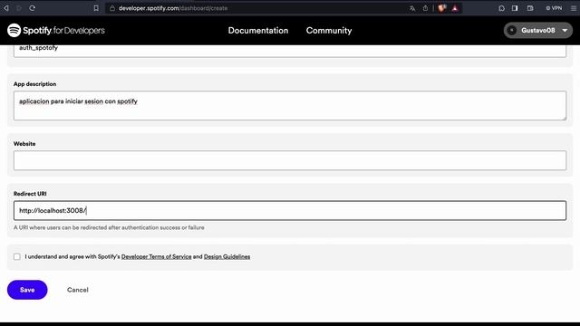
Task: Expand the Gustavo08 account dropdown arrow
Action: 565,30
